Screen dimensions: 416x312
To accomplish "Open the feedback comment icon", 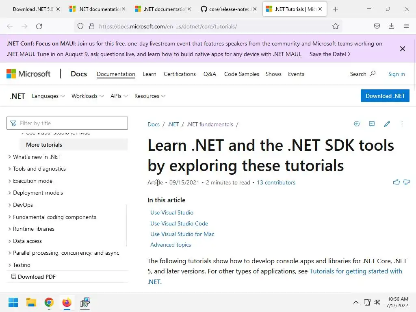I will pyautogui.click(x=372, y=124).
